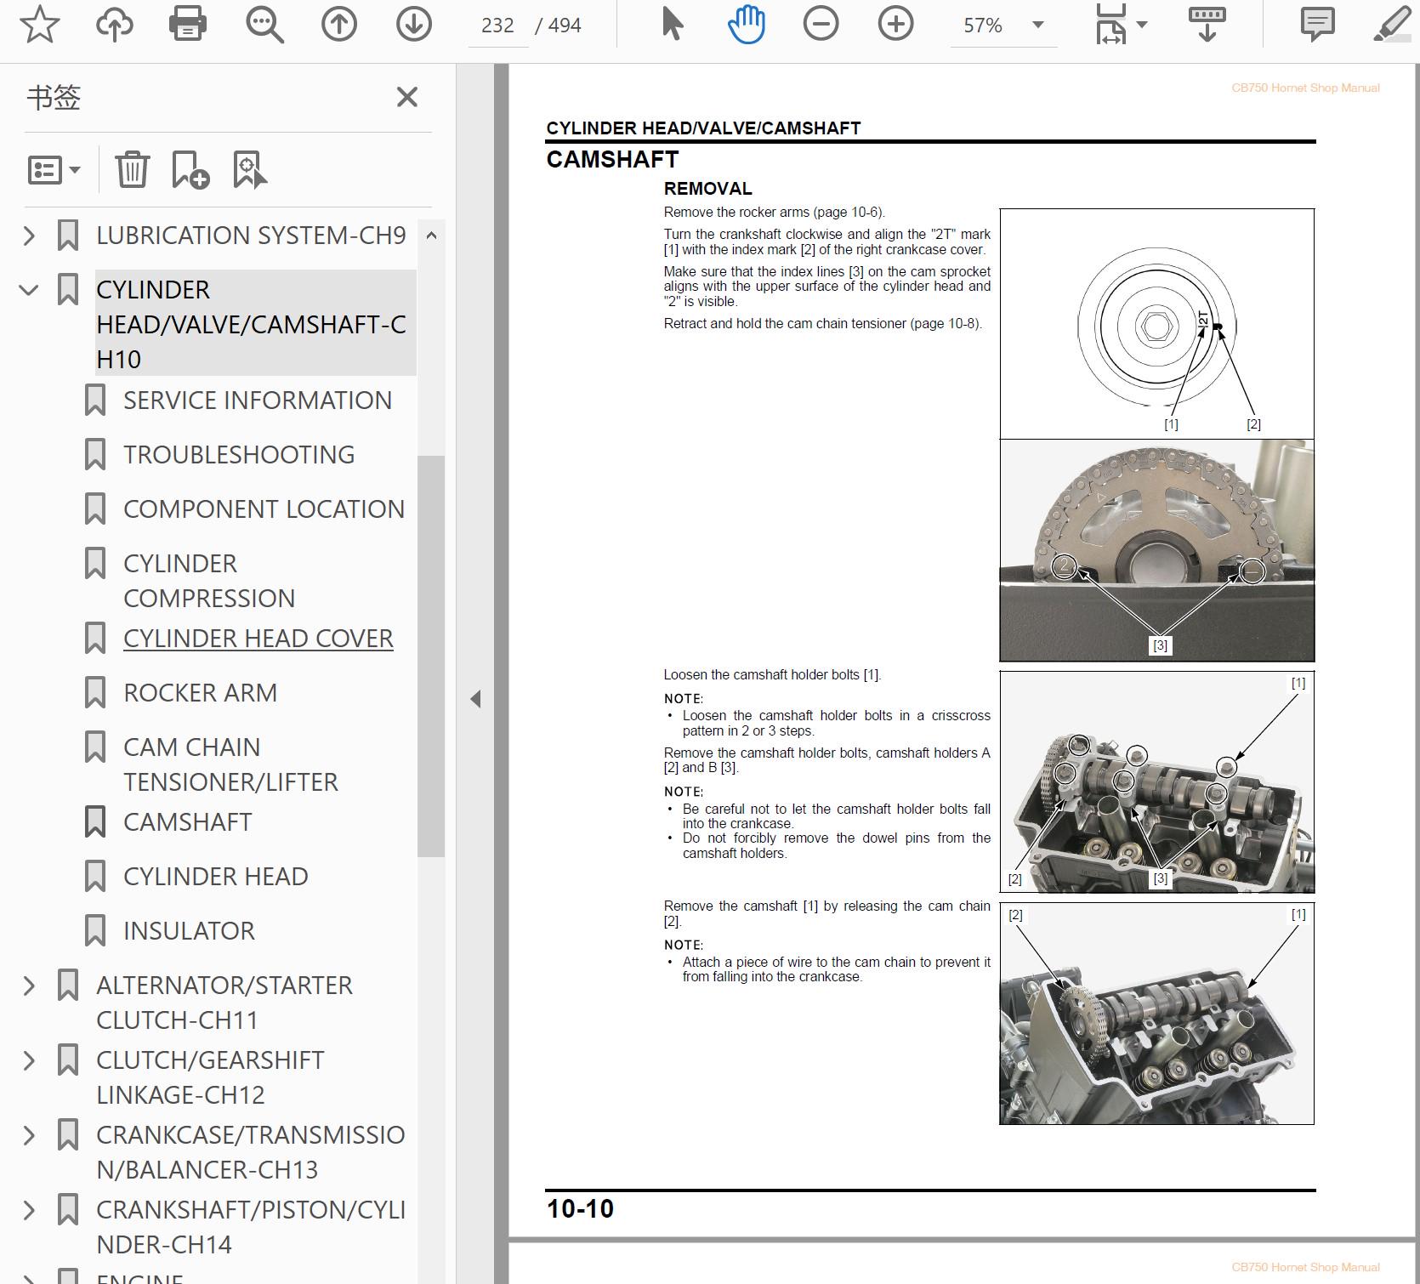
Task: Go to next page arrow
Action: pyautogui.click(x=414, y=25)
